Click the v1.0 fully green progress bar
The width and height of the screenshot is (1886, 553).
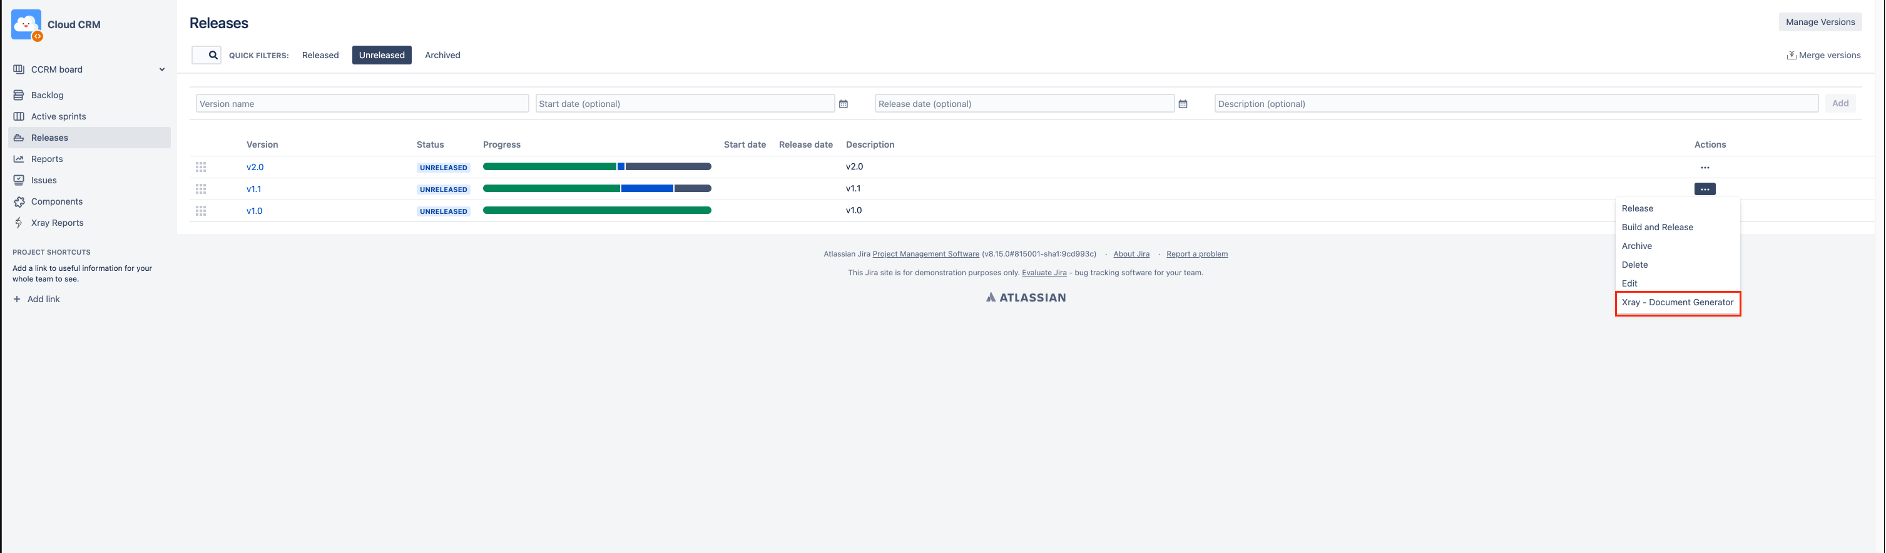click(x=598, y=211)
